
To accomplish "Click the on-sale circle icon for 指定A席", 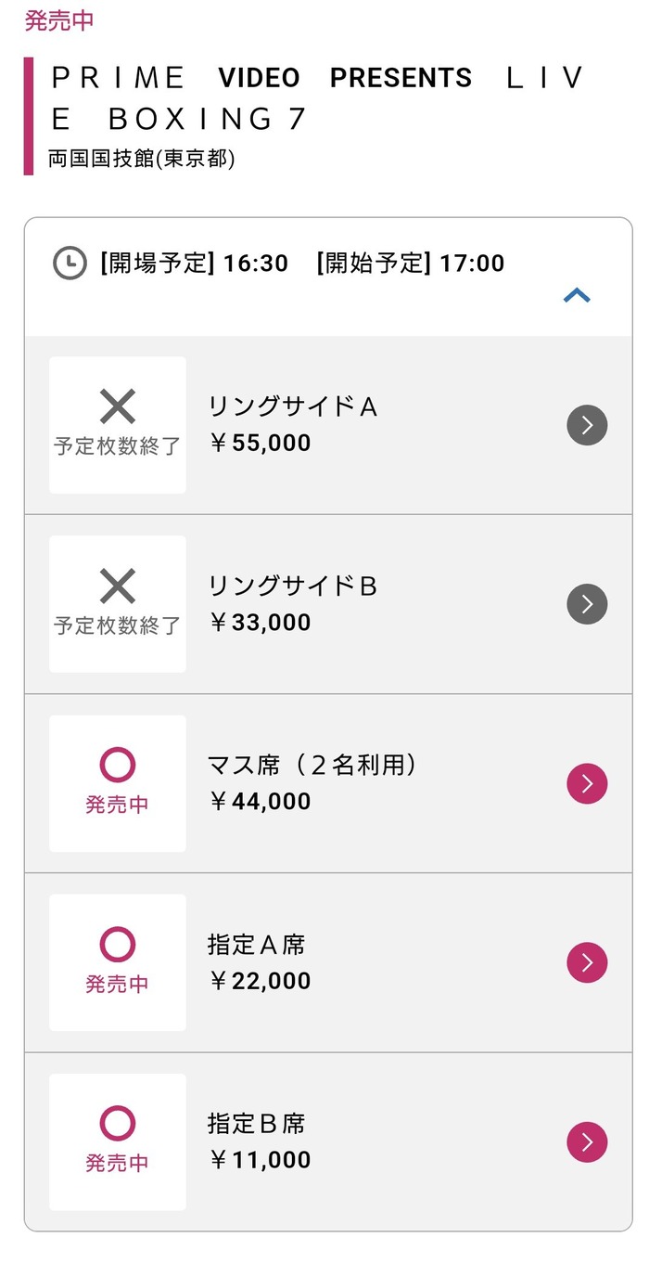I will coord(118,945).
